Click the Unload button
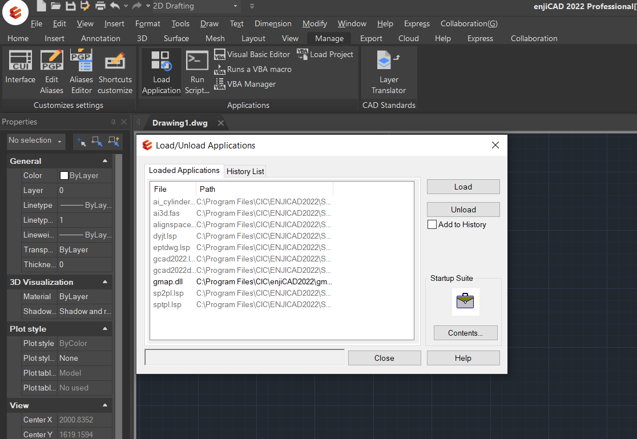637x439 pixels. coord(463,210)
